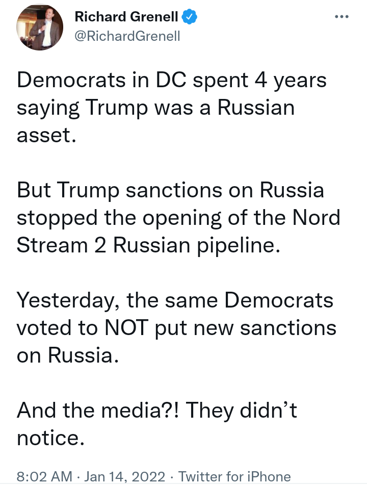Select the Jan 14, 2022 date
Viewport: 367px width, 486px height.
coord(124,476)
